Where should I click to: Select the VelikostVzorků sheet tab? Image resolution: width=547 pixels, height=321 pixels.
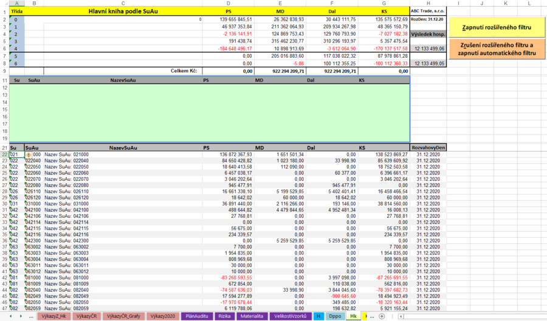290,316
